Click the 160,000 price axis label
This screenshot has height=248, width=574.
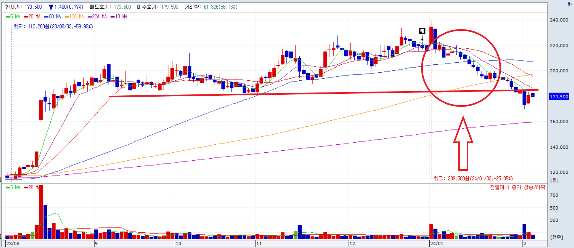[x=559, y=122]
